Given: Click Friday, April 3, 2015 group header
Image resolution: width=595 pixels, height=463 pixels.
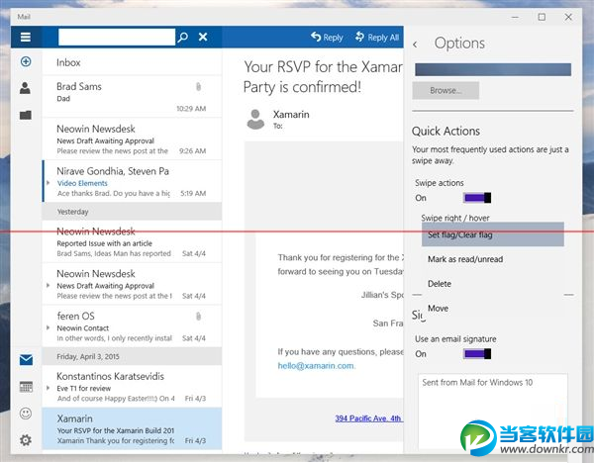Looking at the screenshot, I should tap(132, 356).
